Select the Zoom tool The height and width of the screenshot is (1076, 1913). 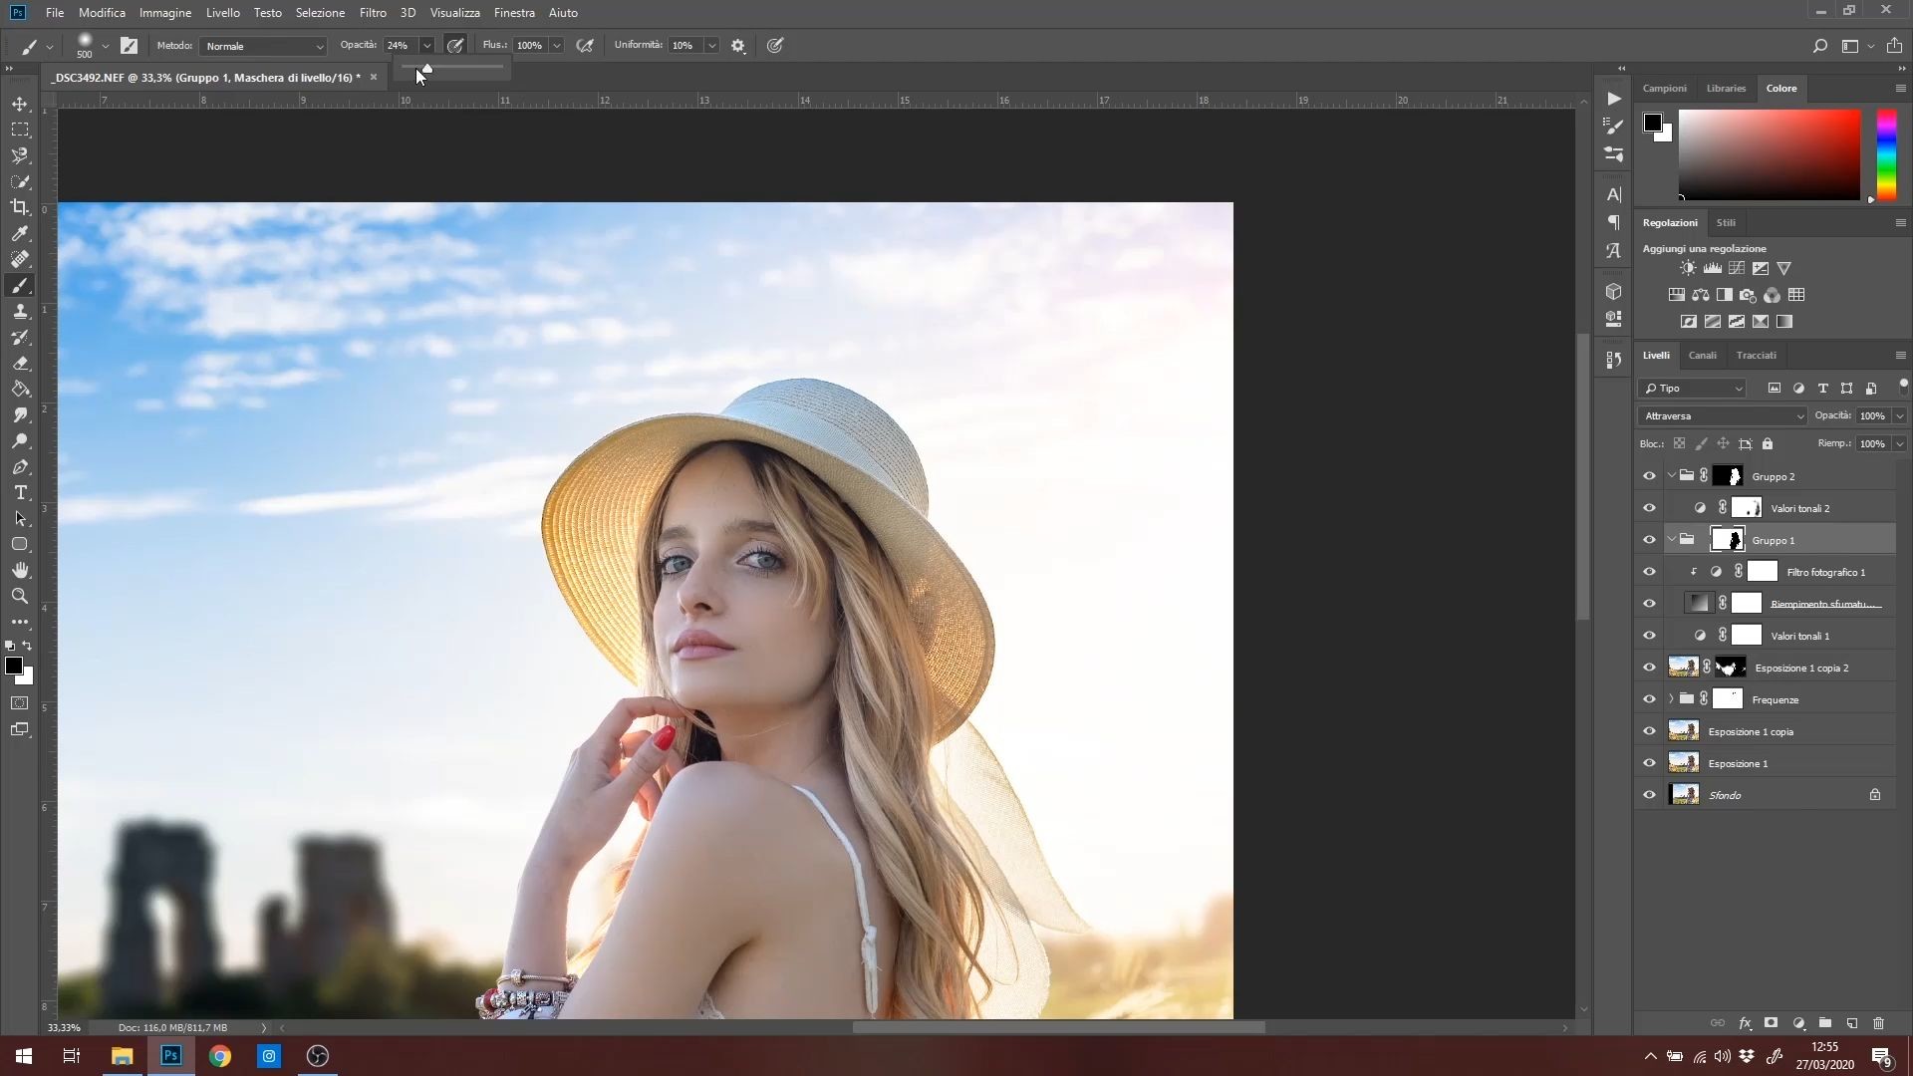pos(20,596)
